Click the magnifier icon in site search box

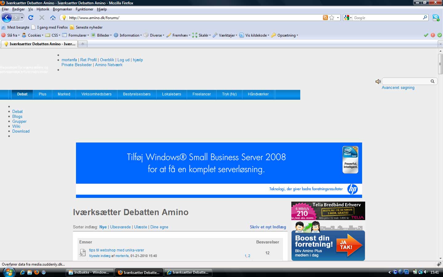[x=432, y=81]
